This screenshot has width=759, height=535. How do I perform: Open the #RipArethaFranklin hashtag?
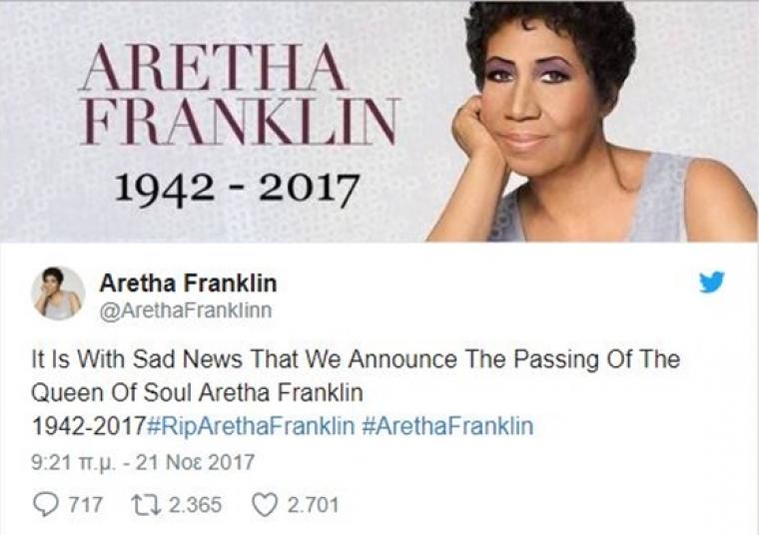[x=250, y=426]
